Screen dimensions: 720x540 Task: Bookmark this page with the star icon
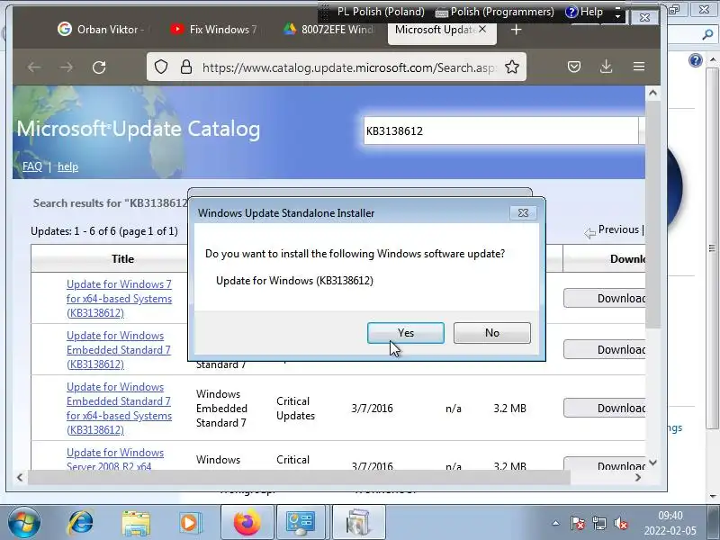511,67
